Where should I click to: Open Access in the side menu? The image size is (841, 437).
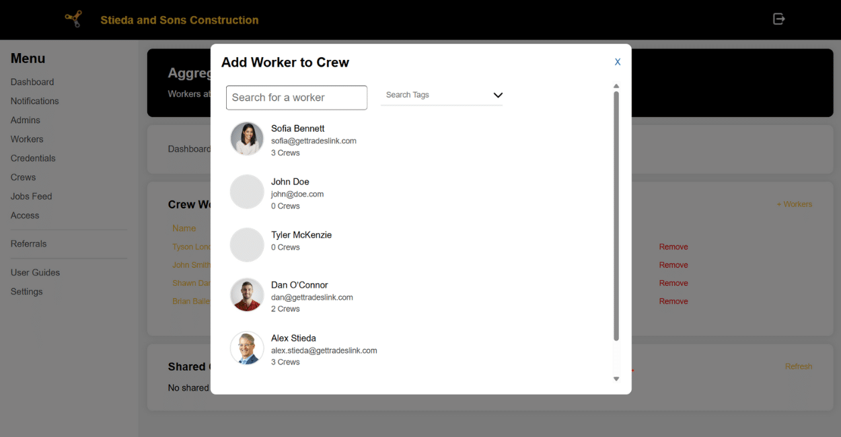[x=25, y=215]
